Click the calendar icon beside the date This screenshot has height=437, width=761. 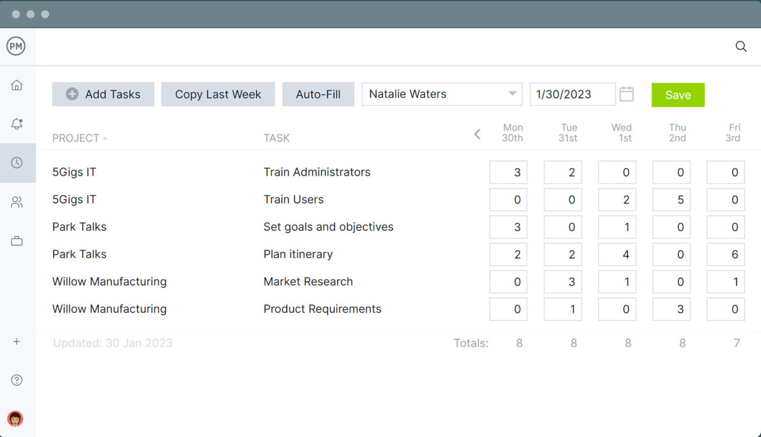tap(627, 94)
